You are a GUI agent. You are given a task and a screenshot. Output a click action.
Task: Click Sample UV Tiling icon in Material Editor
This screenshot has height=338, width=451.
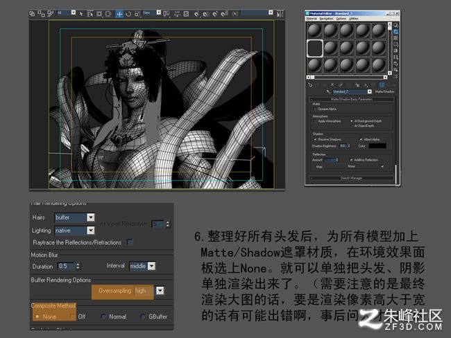tap(395, 44)
